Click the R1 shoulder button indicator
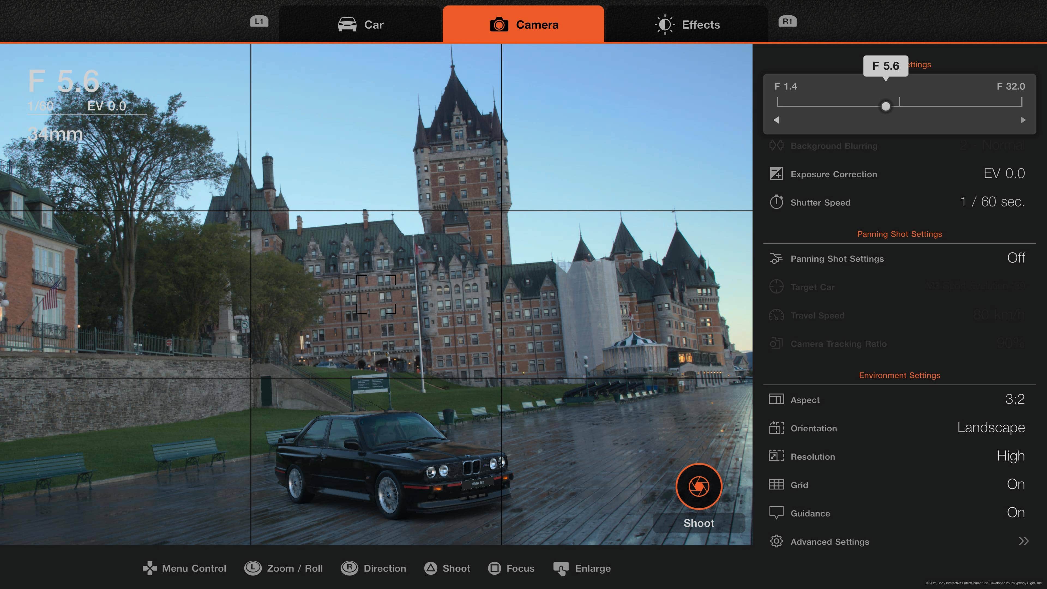The height and width of the screenshot is (589, 1047). 787,21
